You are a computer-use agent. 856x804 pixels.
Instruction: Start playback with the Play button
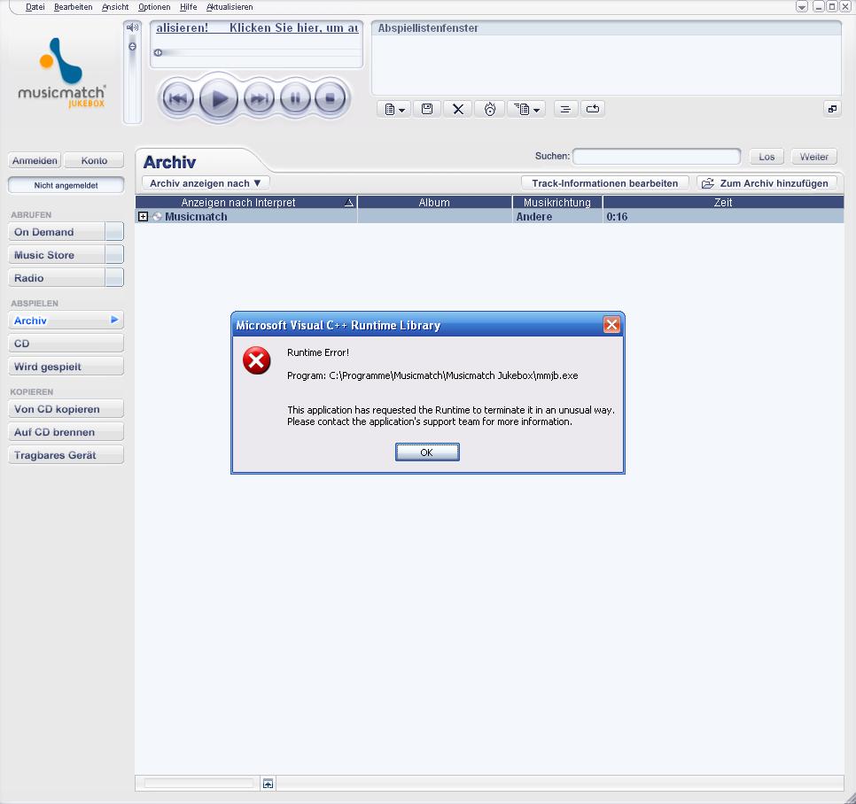[x=218, y=98]
